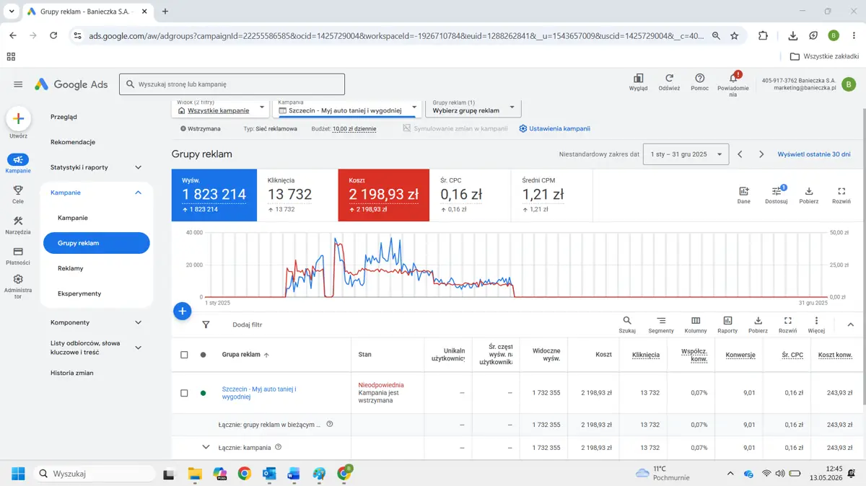
Task: Open table Kolumny columns icon
Action: 696,321
